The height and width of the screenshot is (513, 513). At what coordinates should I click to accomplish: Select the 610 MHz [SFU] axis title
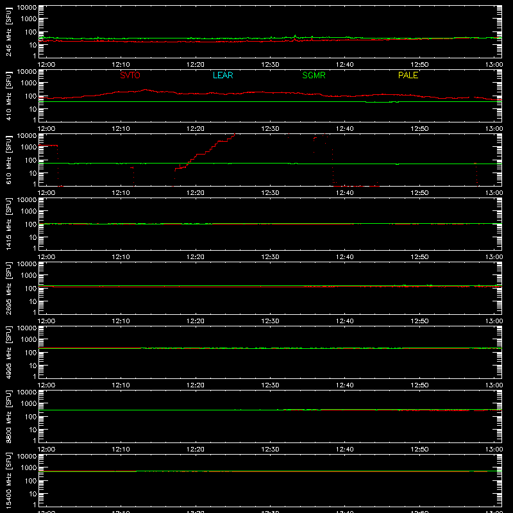(x=8, y=160)
